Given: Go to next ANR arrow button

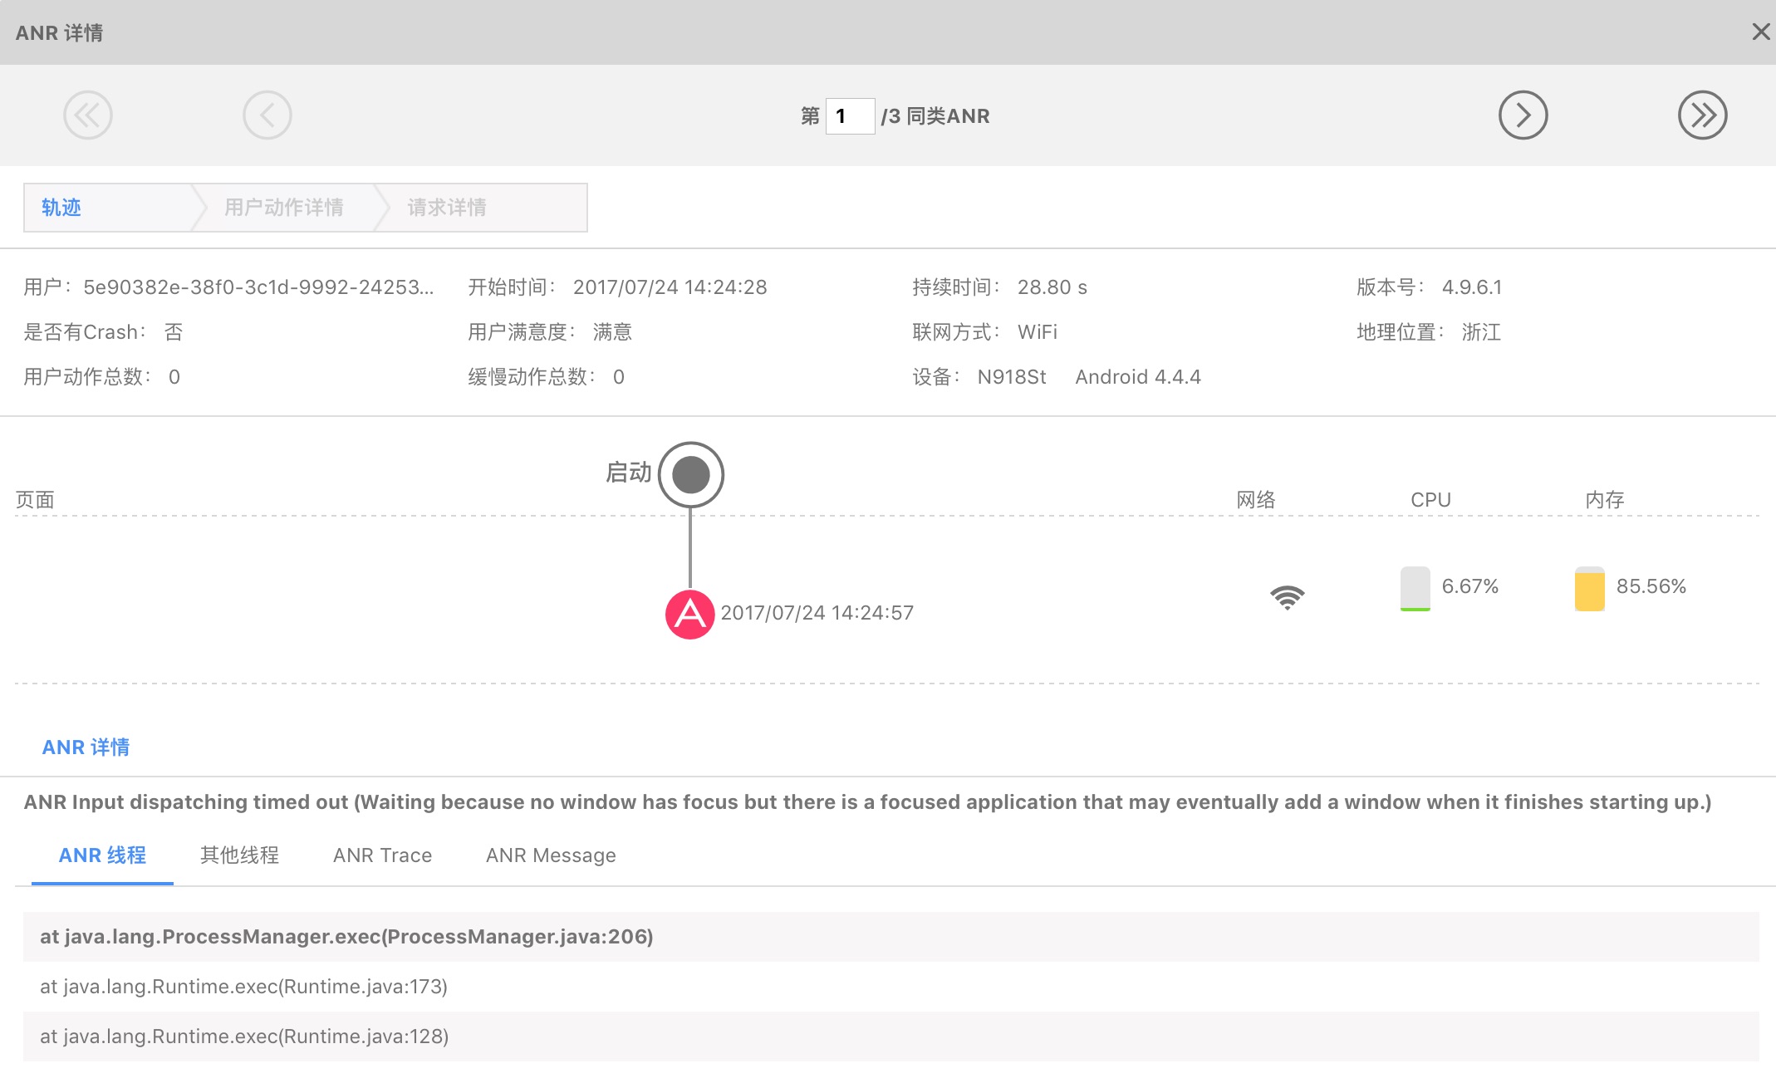Looking at the screenshot, I should (1523, 115).
